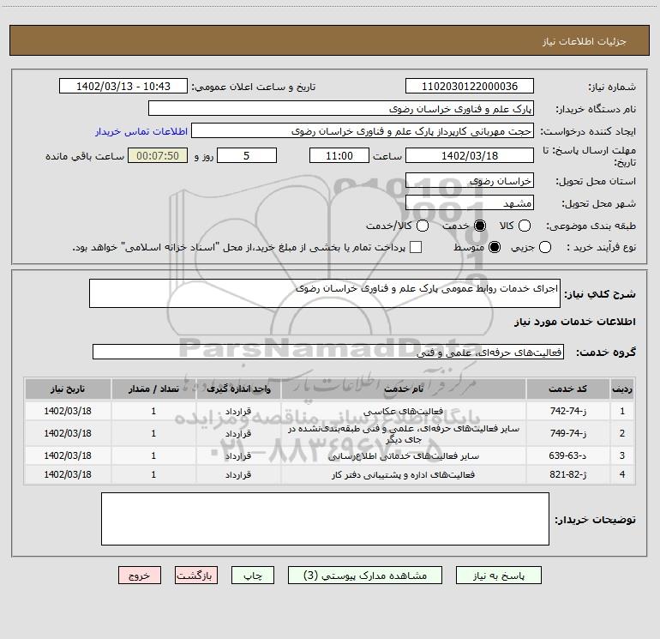
Task: Click the پاسخ به نیاز button
Action: 498,576
